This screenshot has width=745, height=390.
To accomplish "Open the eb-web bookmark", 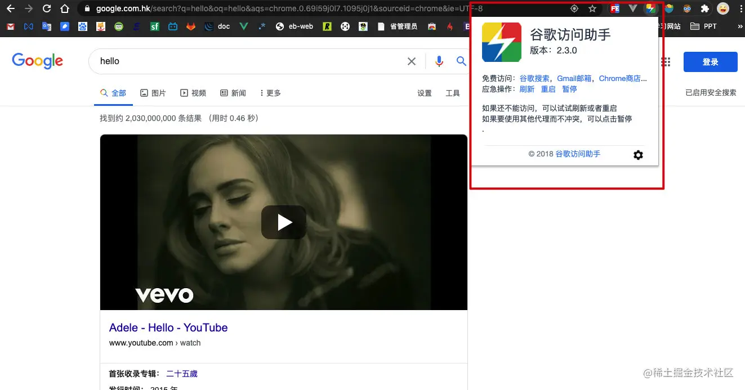I will click(x=294, y=26).
